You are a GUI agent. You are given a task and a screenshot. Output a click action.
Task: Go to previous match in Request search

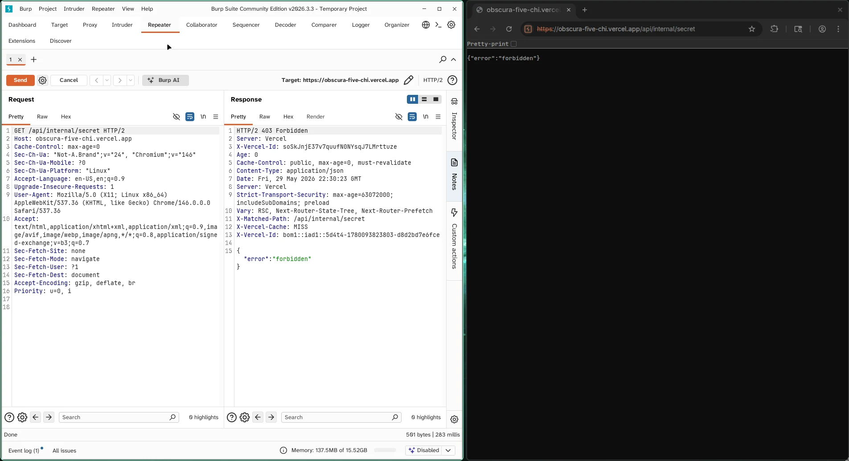pyautogui.click(x=36, y=417)
